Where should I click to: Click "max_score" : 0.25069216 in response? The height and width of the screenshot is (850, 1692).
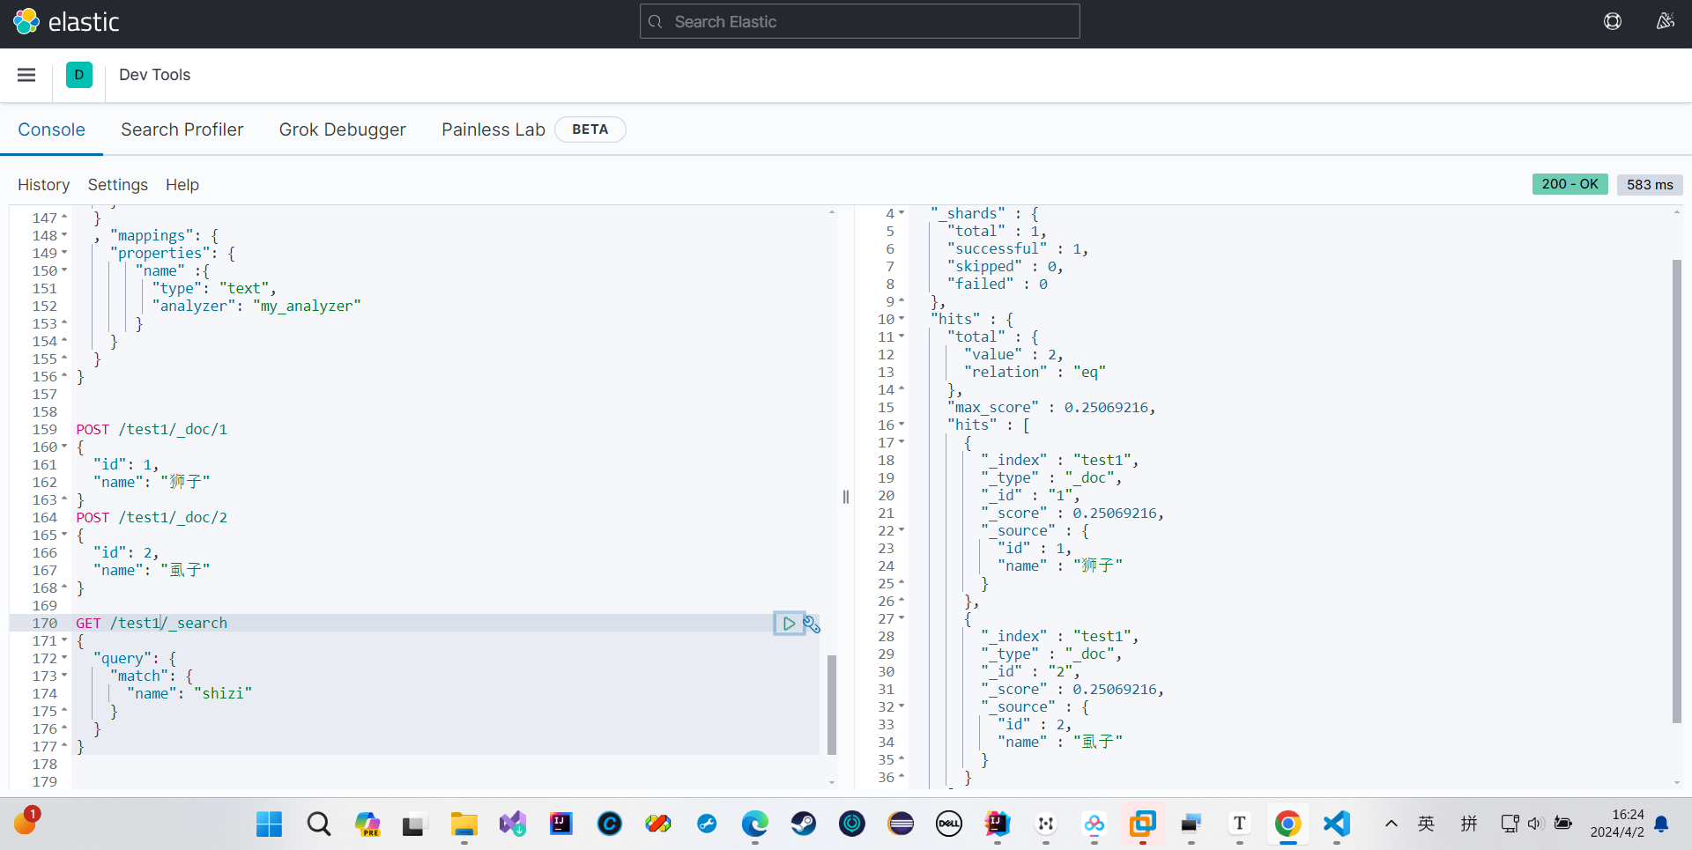tap(1051, 407)
